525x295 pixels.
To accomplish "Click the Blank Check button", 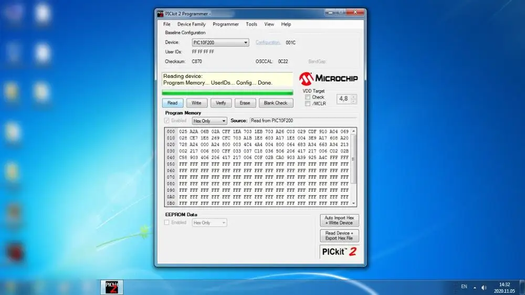I will pos(276,103).
